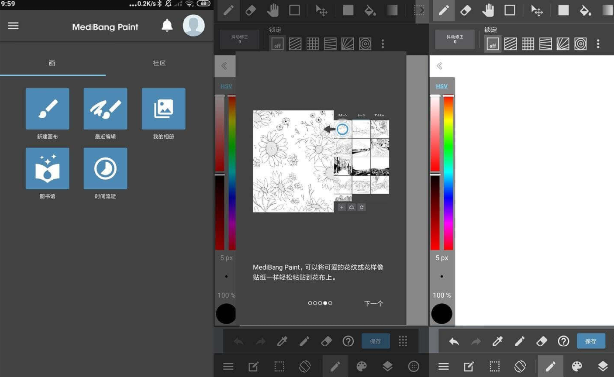This screenshot has height=377, width=614.
Task: Set the right screen's snap to off
Action: point(492,44)
